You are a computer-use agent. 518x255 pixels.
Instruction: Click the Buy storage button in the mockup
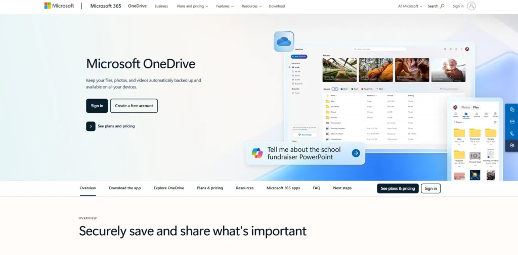coord(305,135)
